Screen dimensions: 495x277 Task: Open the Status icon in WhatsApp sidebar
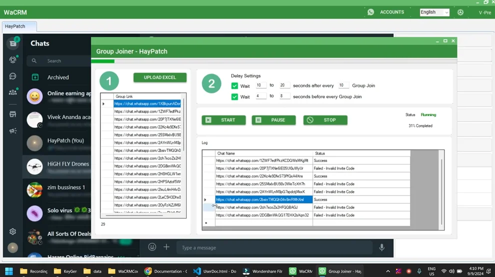click(13, 59)
